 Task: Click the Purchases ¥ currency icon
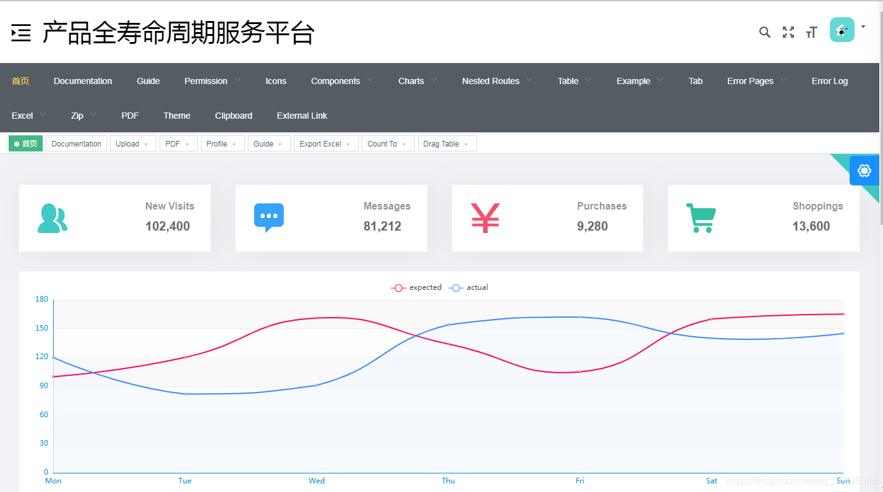click(x=485, y=218)
